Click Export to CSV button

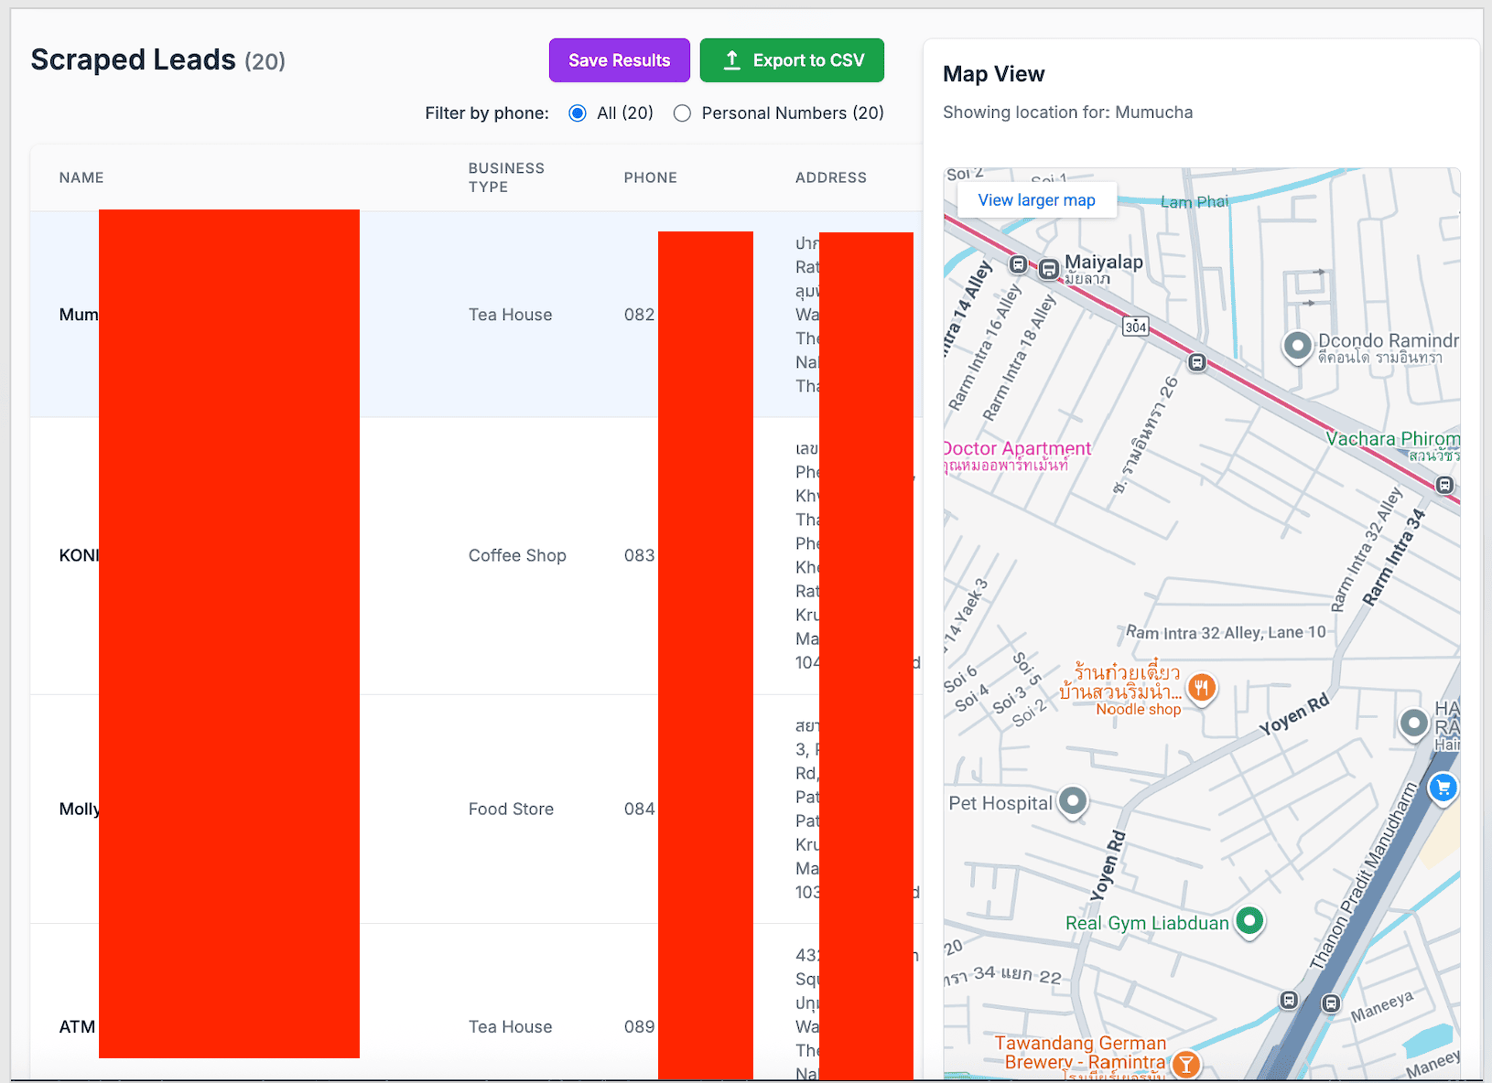(x=792, y=60)
